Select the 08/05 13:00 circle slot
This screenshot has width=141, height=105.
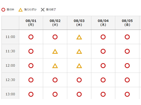(127, 94)
